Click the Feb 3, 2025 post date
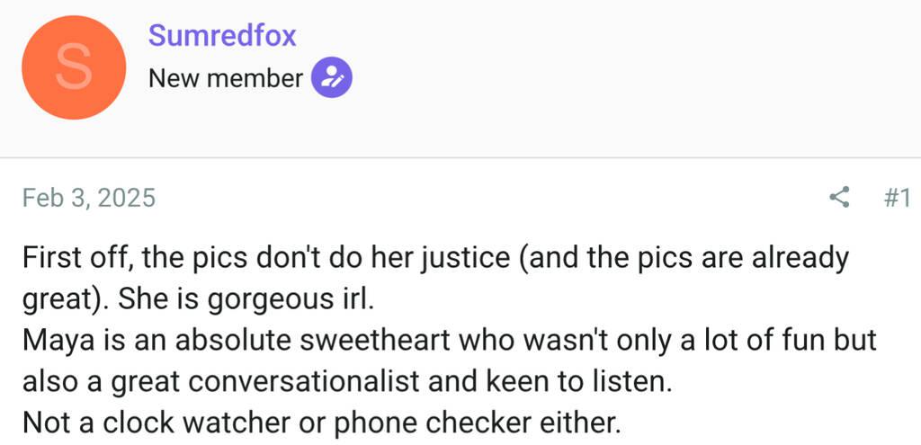This screenshot has width=921, height=445. [89, 198]
